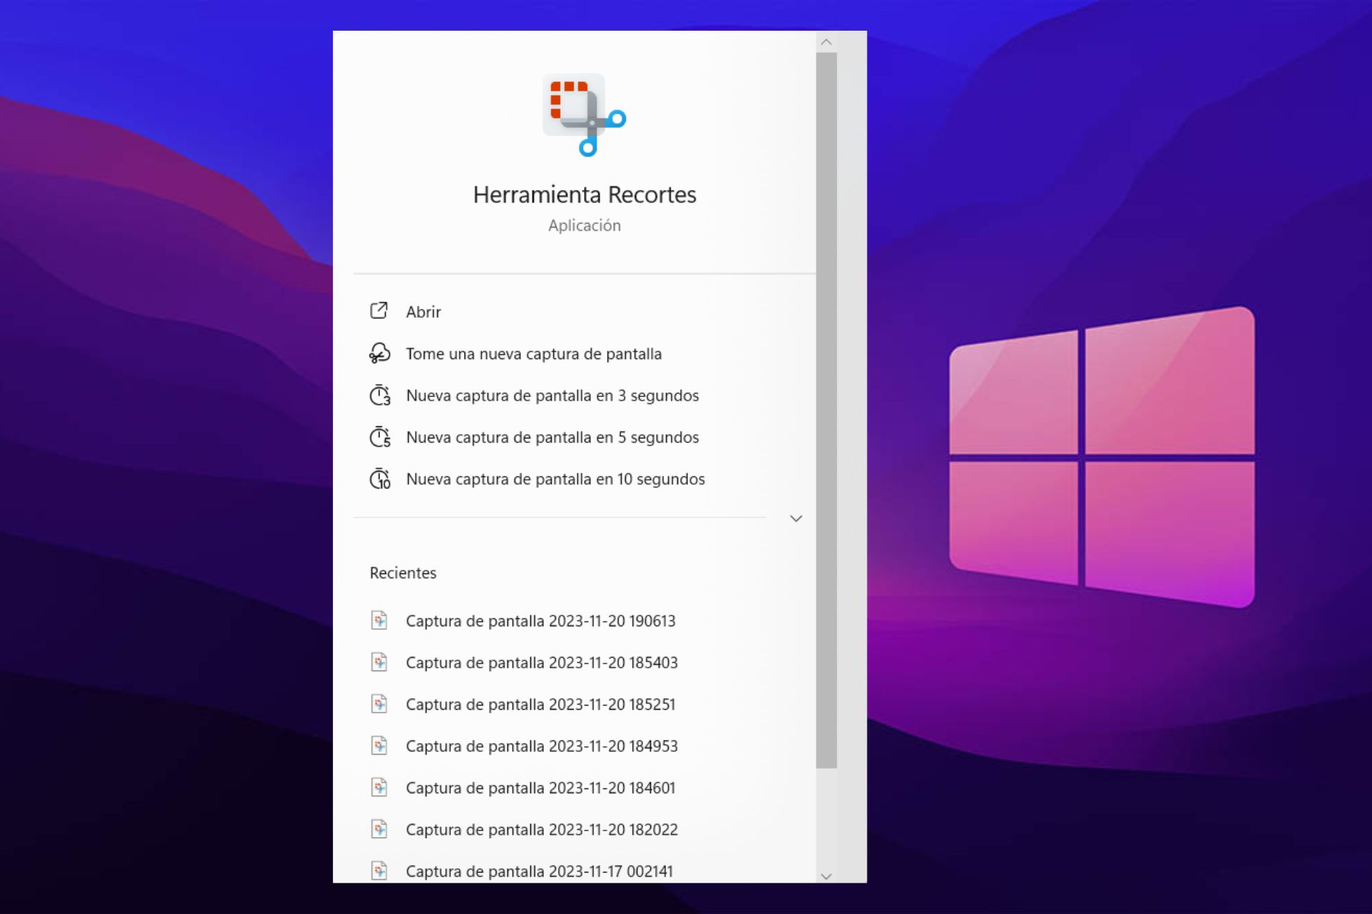Click the Abrir open-window icon
This screenshot has width=1372, height=914.
click(x=379, y=311)
